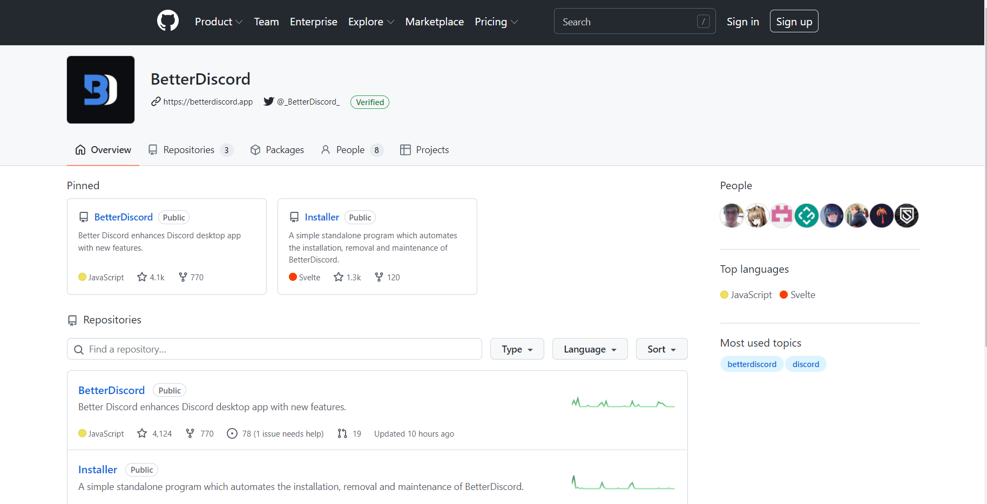
Task: Click the first People avatar in the sidebar
Action: [732, 215]
